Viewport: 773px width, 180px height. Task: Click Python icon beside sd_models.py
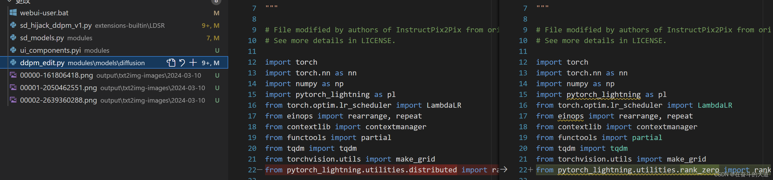point(13,38)
